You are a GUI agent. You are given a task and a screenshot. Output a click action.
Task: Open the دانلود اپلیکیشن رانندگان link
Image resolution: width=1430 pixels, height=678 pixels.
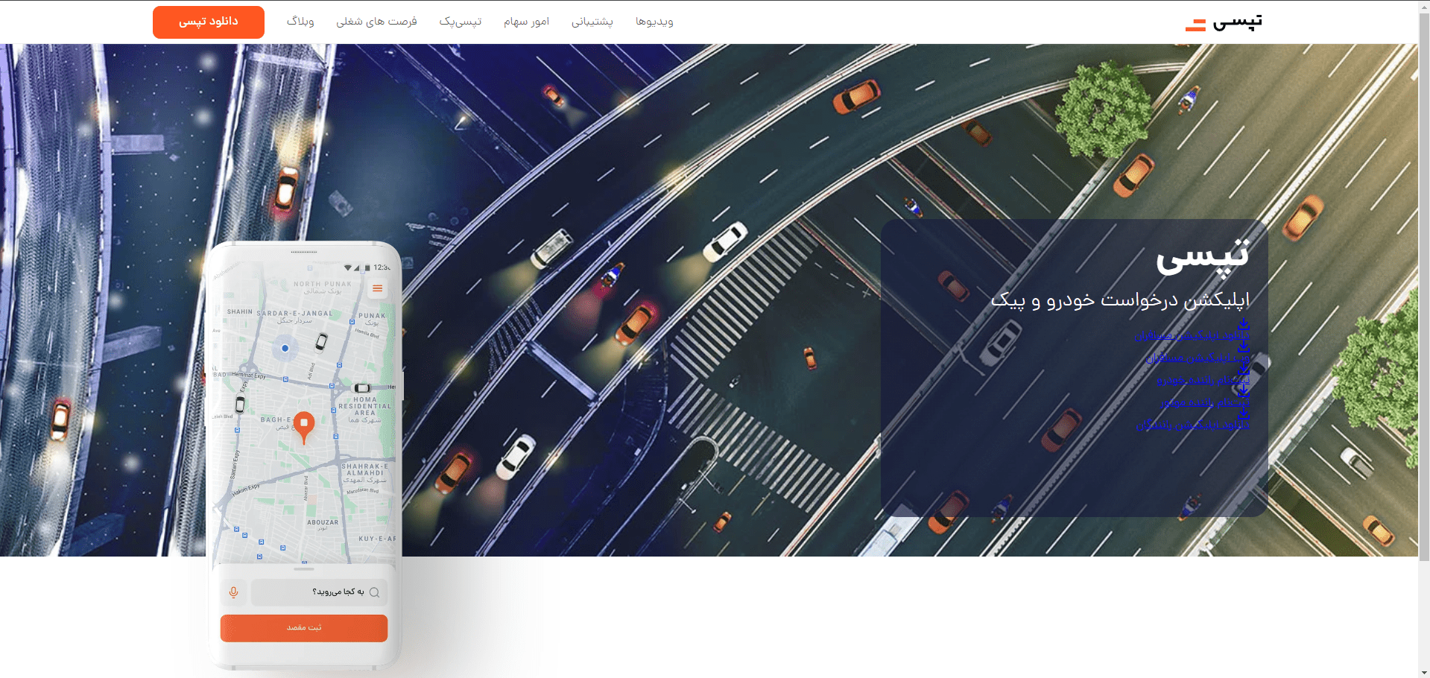tap(1193, 425)
